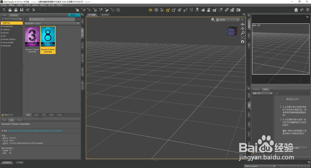
Task: Click the viewport Frame selection icon
Action: tap(243, 37)
